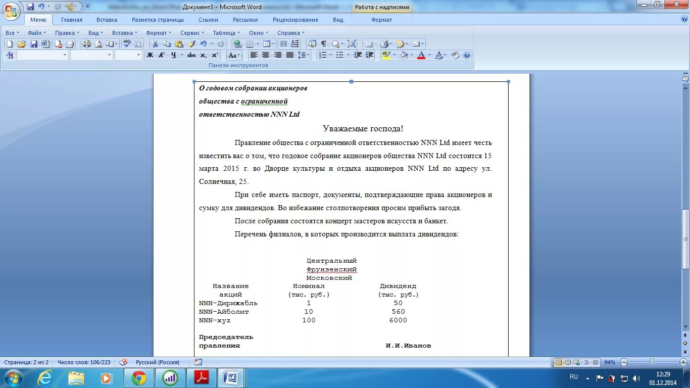Click Undo arrow in toolbar panel

tap(203, 44)
